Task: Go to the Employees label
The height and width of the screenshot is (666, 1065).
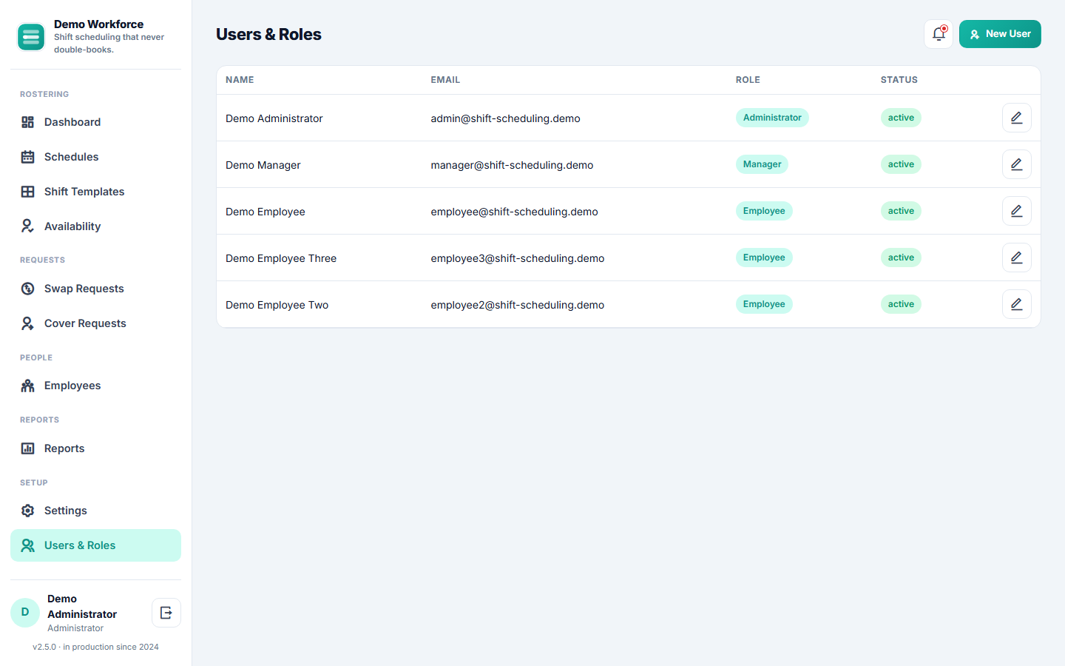Action: click(x=72, y=386)
